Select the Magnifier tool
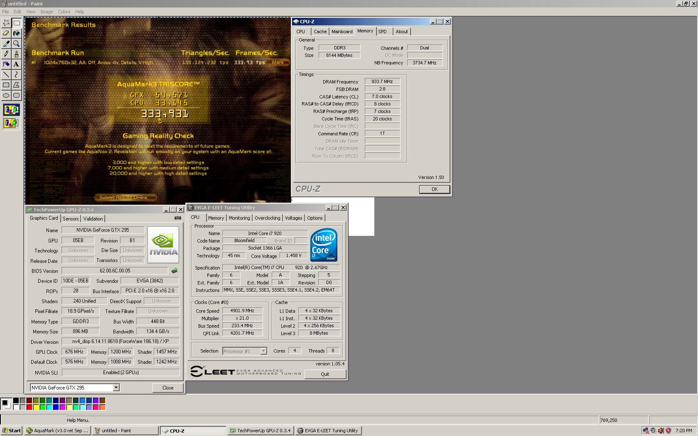Screen dimensions: 698x436 [x=17, y=44]
